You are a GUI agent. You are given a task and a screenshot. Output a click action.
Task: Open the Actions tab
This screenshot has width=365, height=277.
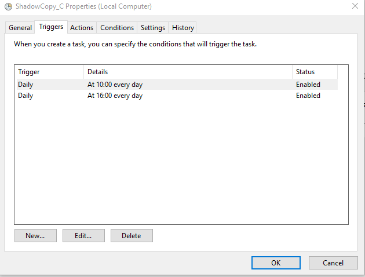point(82,28)
